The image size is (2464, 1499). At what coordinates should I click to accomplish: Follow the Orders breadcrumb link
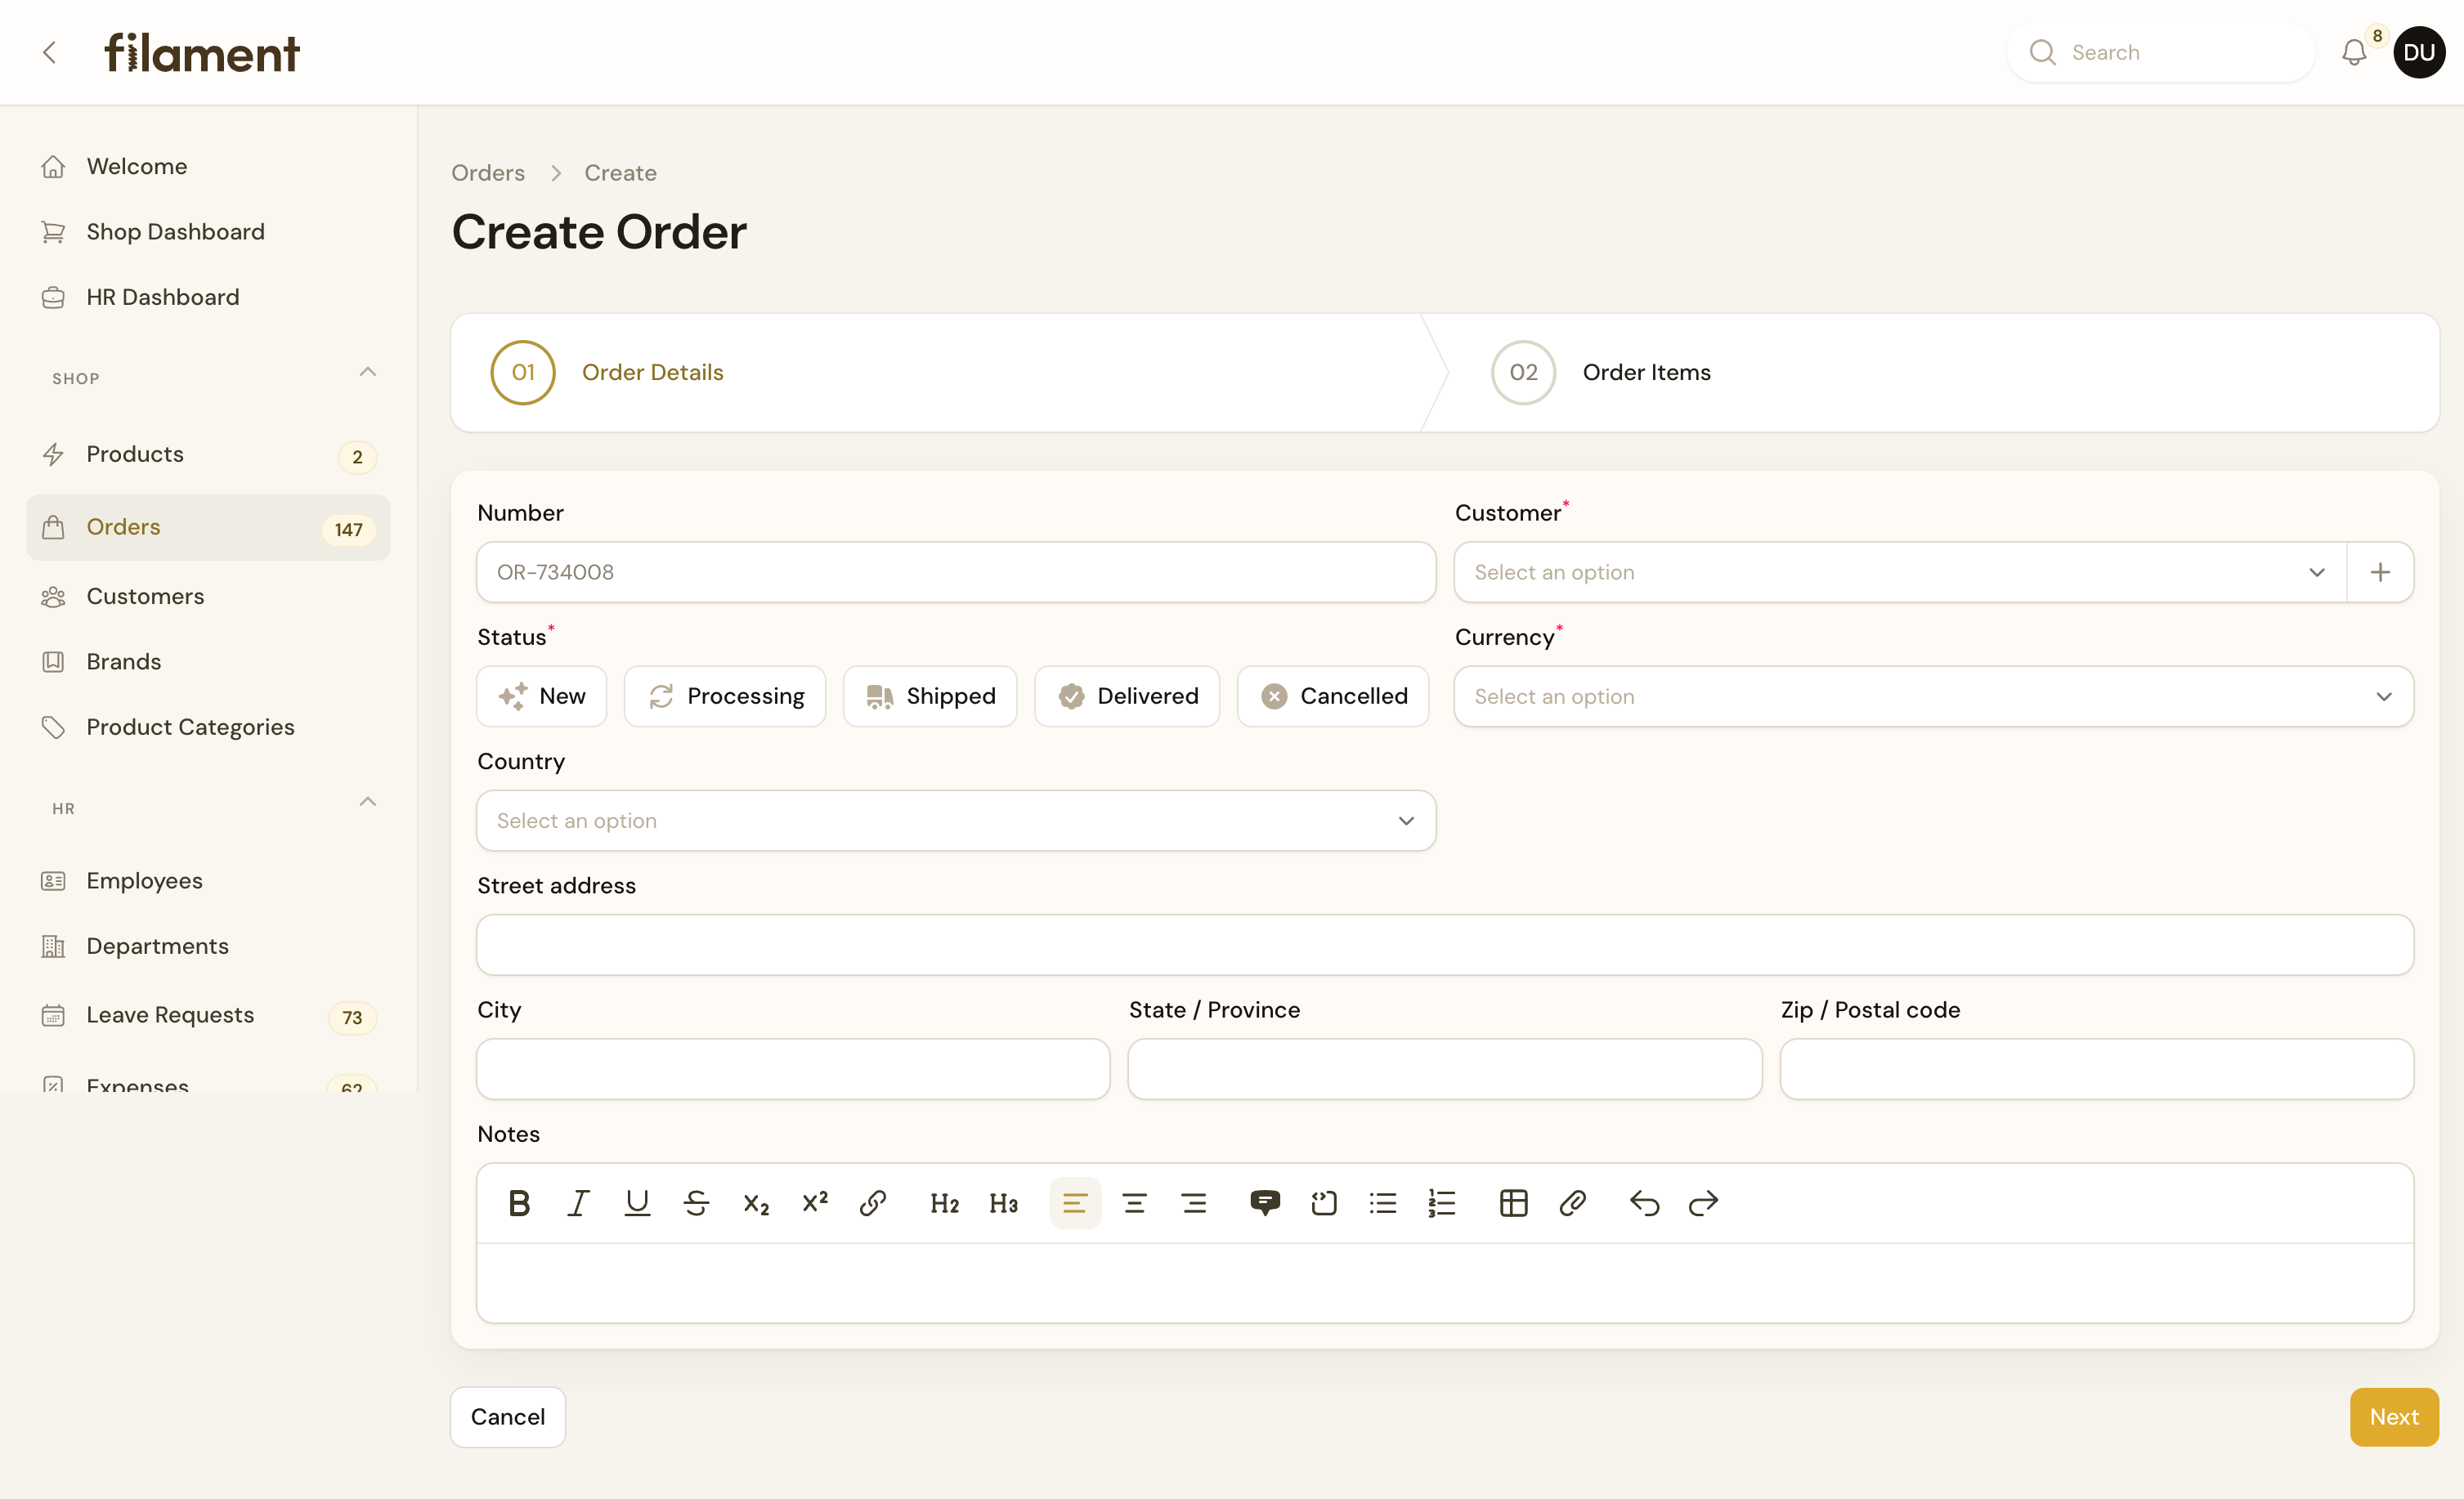[x=488, y=173]
